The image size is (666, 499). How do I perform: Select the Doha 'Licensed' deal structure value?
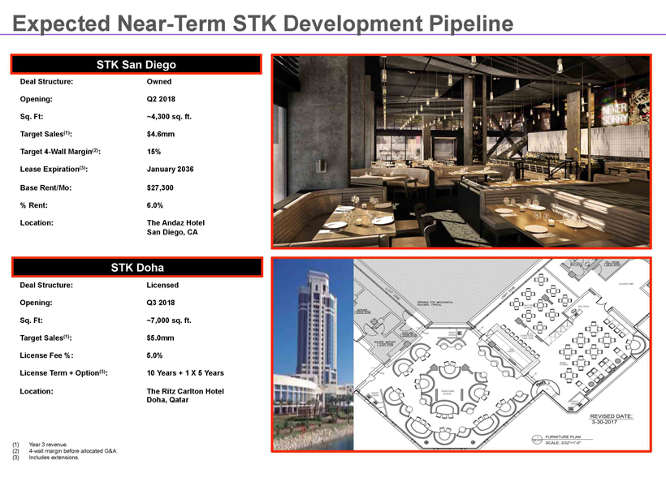coord(162,286)
